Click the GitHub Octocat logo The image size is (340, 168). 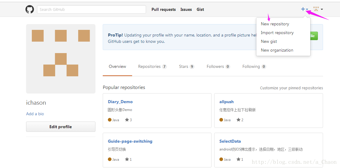pos(30,9)
